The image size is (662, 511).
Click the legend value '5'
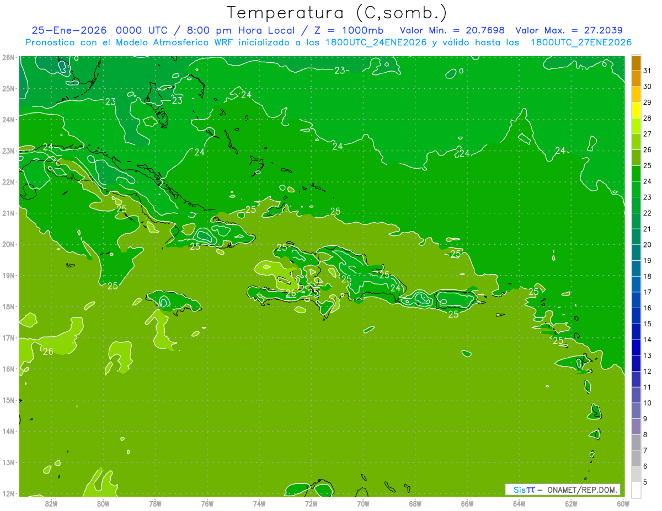(645, 482)
